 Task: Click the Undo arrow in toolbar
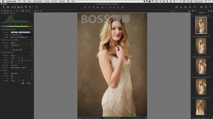pos(30,7)
